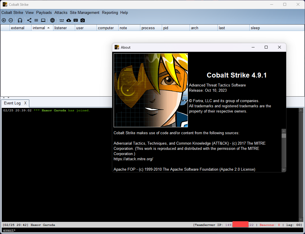View credentials using the asterisks icon
Viewport: 305px width, 234px height.
62,20
